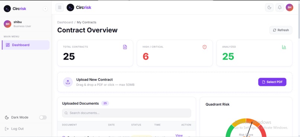The width and height of the screenshot is (300, 137).
Task: Click the Upload New Contract drop zone title
Action: click(95, 80)
